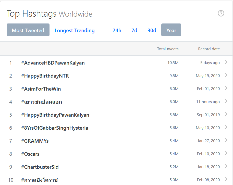Click the 'Feb 01, 2020' record date
Image resolution: width=233 pixels, height=185 pixels.
click(x=208, y=89)
